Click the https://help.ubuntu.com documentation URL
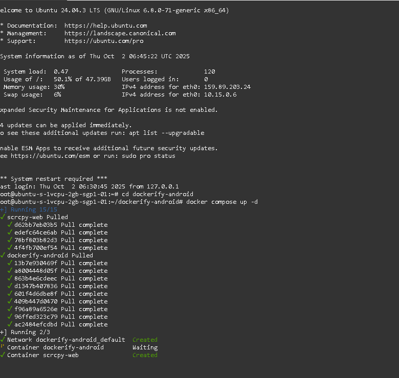The height and width of the screenshot is (378, 399). pyautogui.click(x=105, y=26)
